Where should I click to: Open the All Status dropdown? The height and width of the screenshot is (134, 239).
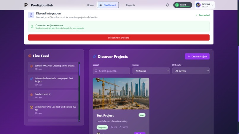tap(151, 71)
